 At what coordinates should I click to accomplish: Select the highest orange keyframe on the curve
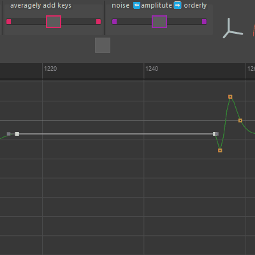click(x=230, y=97)
